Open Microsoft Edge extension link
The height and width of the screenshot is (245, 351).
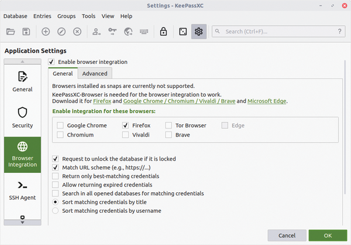[x=267, y=101]
